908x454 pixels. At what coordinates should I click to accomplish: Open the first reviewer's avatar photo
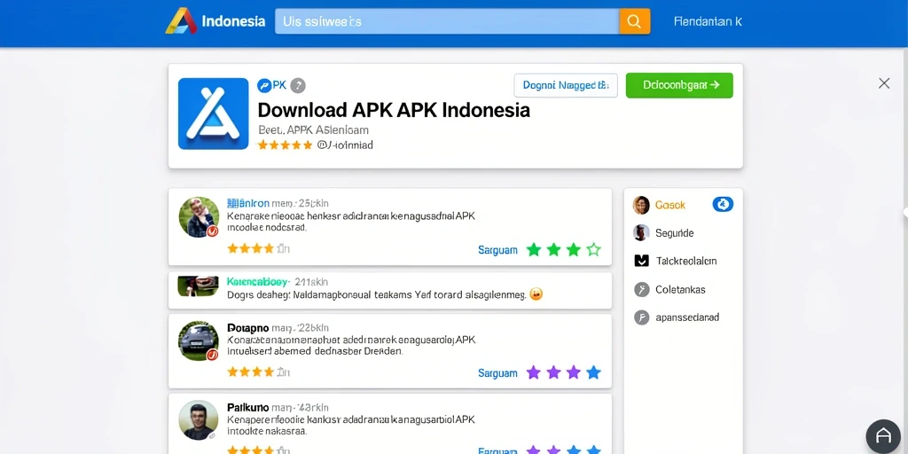[199, 217]
